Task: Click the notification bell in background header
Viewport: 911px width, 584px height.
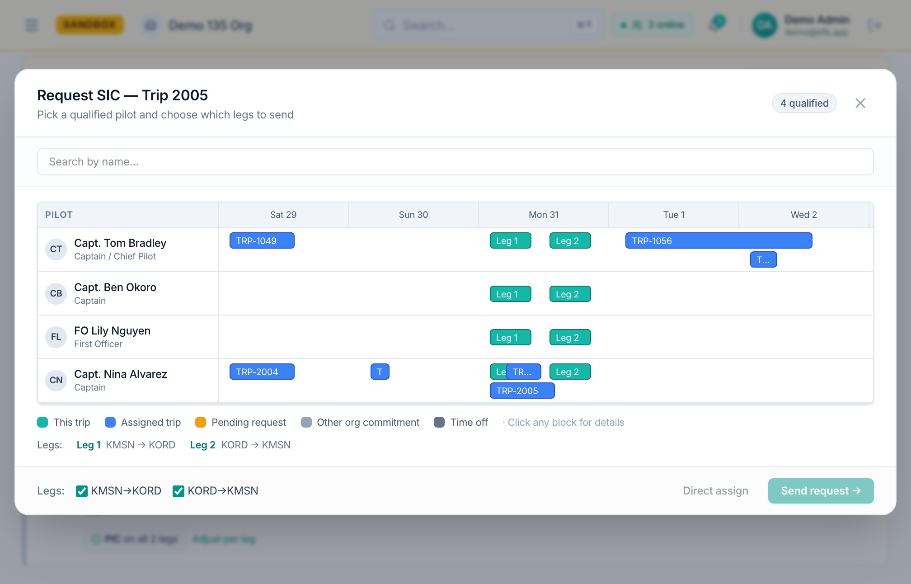Action: point(715,25)
